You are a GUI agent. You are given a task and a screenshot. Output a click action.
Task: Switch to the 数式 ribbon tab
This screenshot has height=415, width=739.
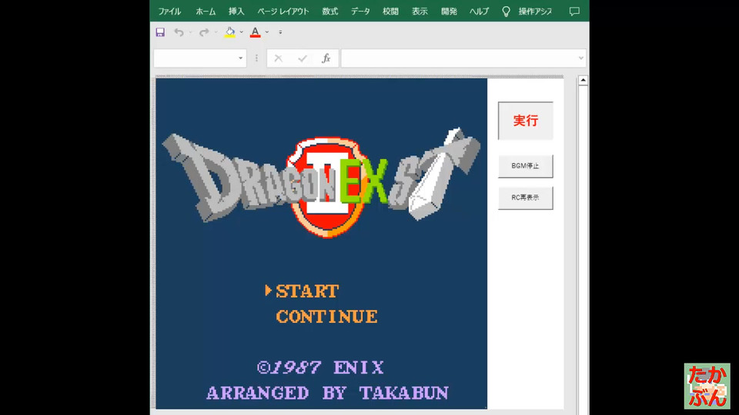(x=330, y=12)
